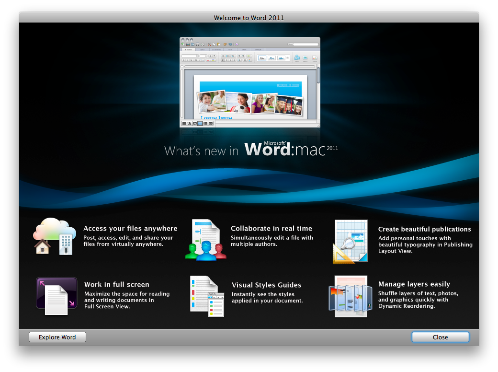Click the 'What's new in Word:mac 2011' title

click(x=251, y=150)
